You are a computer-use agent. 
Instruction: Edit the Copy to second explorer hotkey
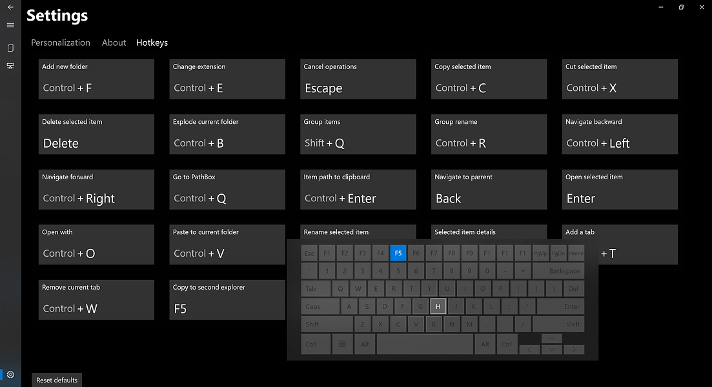227,300
